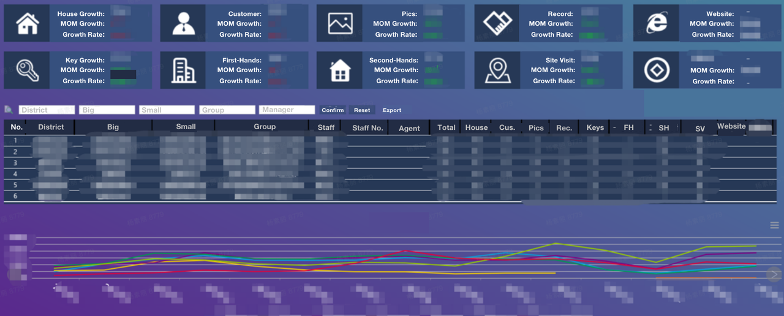Select the Key Growth key icon
The image size is (784, 316).
point(28,70)
